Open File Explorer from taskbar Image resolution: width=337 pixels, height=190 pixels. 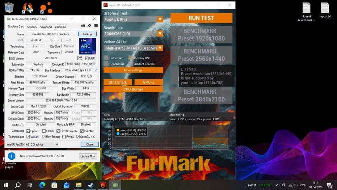[x=79, y=185]
